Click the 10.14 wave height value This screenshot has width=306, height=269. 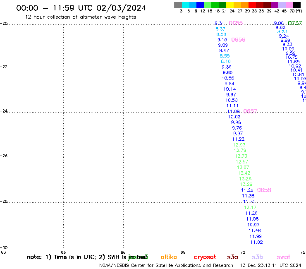pyautogui.click(x=229, y=89)
